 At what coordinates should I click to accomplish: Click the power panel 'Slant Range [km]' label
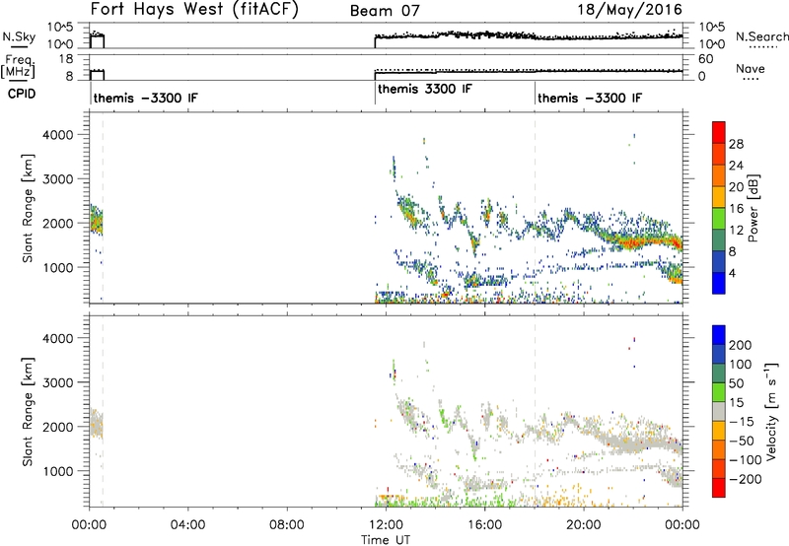(28, 209)
